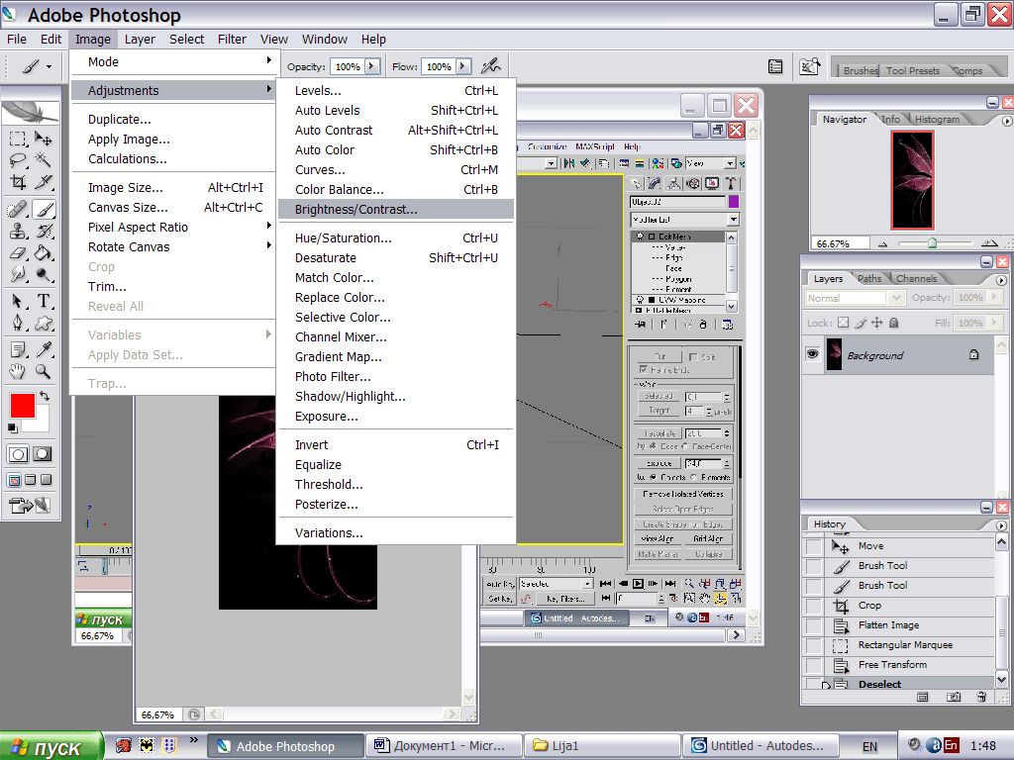Select the Slice tool

(44, 182)
